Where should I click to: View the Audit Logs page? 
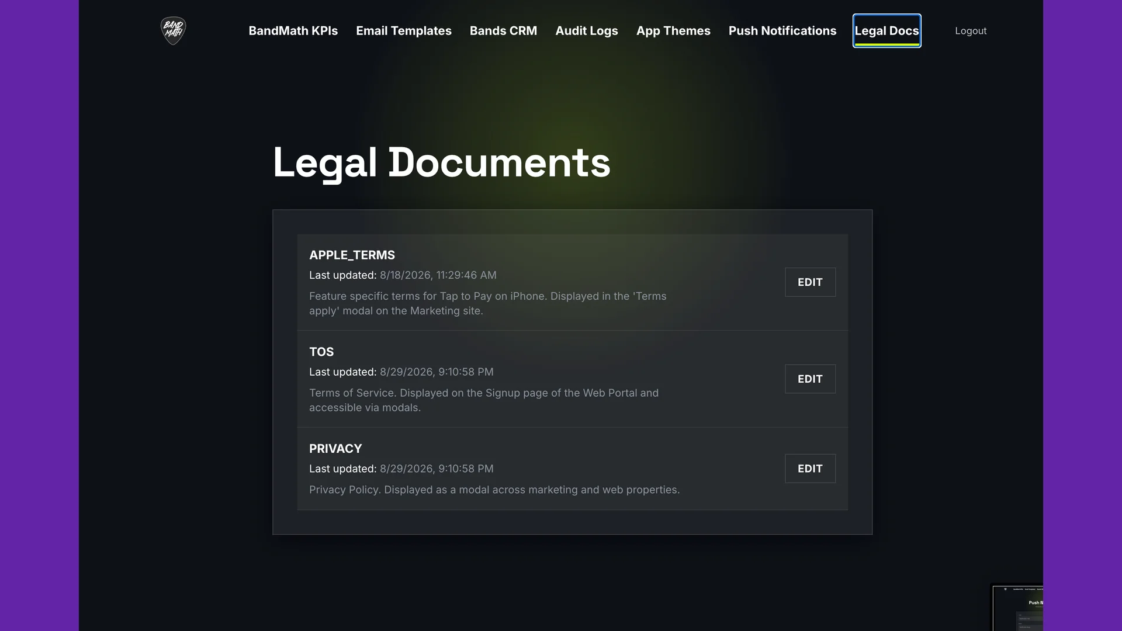(587, 31)
